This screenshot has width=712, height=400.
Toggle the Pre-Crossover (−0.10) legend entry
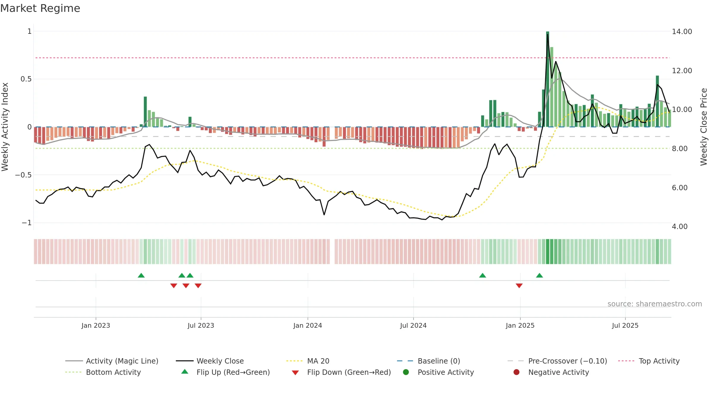pos(557,361)
